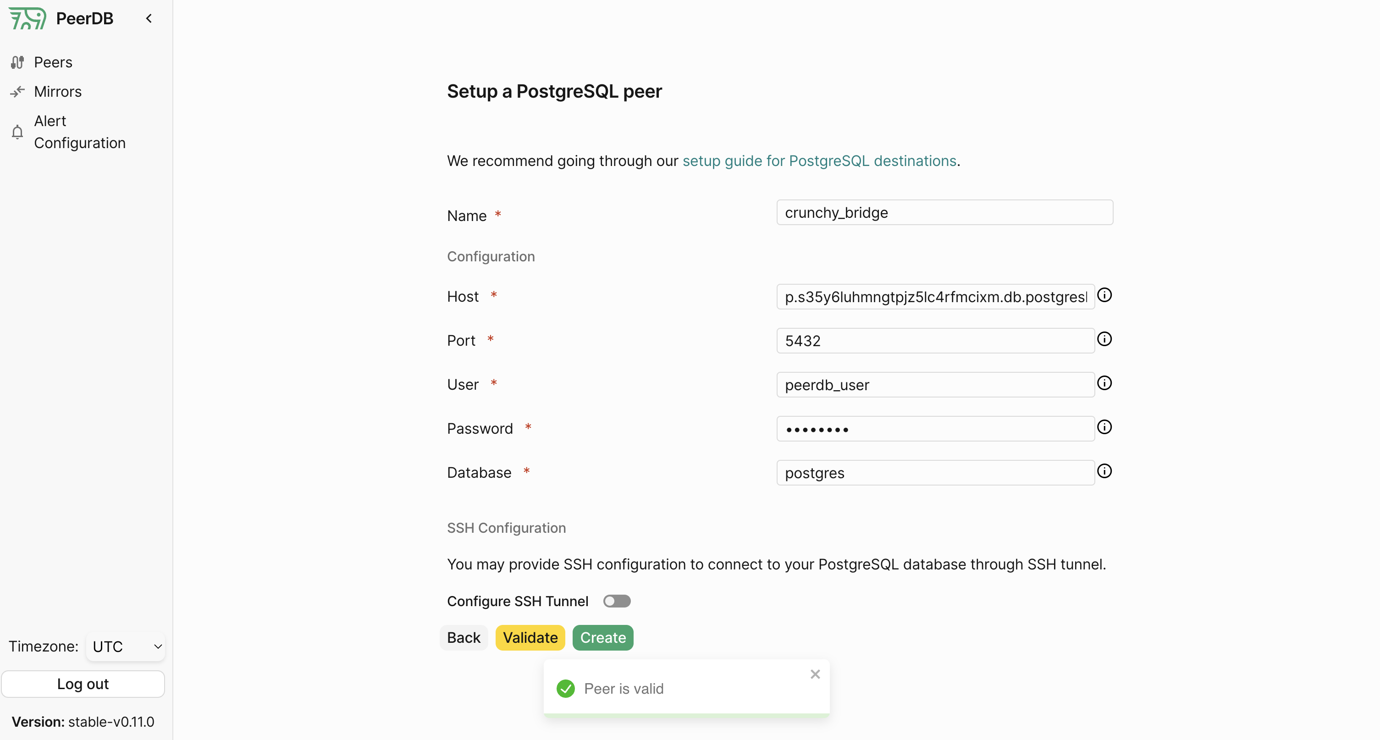Viewport: 1380px width, 740px height.
Task: Focus the Name field containing crunchy_bridge
Action: 944,213
